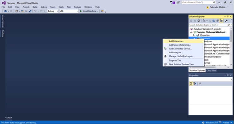Viewport: 234px width, 124px height.
Task: Open the Analyze menu
Action: click(x=78, y=7)
